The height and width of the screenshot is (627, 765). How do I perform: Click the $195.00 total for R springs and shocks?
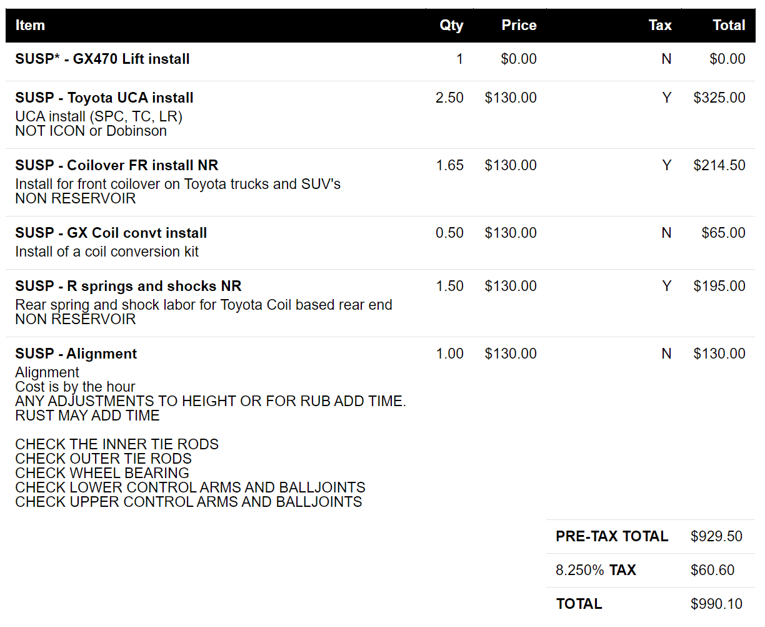pyautogui.click(x=719, y=286)
